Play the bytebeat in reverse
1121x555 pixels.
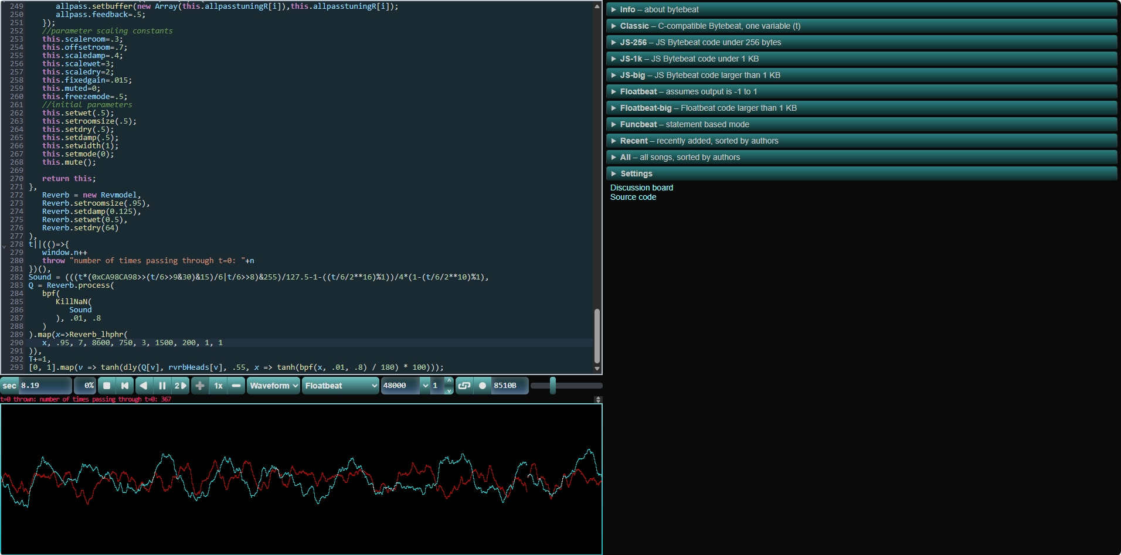(x=144, y=386)
